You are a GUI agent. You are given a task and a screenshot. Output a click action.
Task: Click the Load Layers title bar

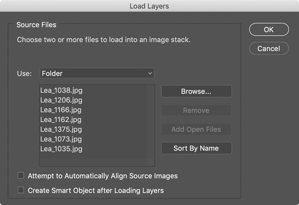coord(150,6)
